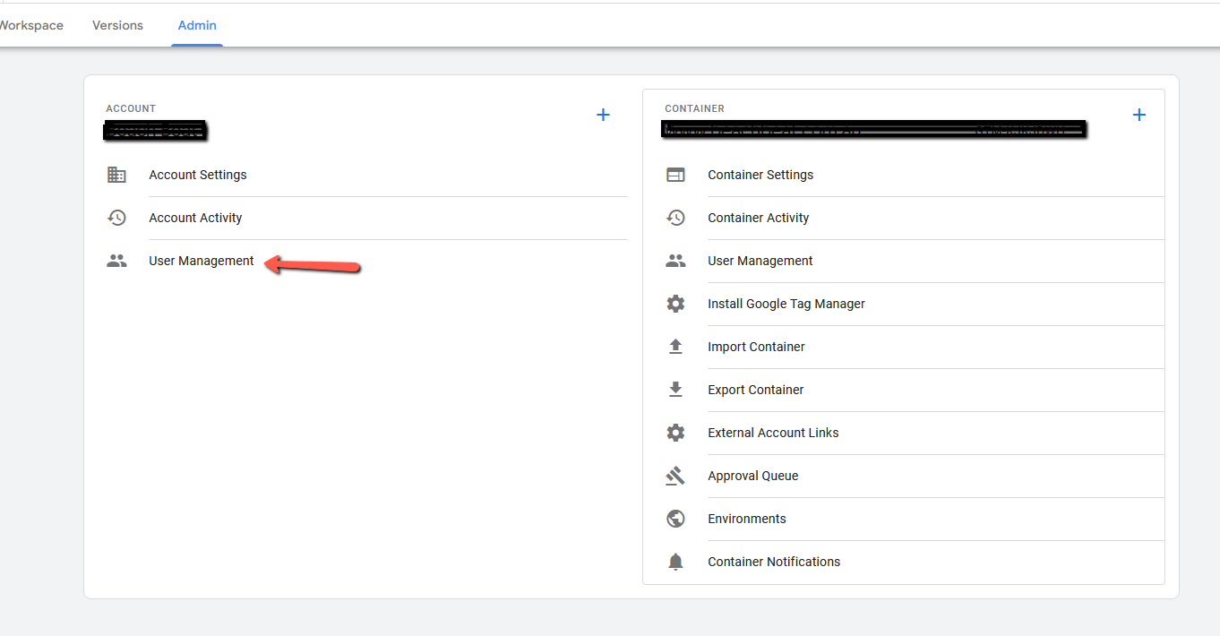Select the External Account Links gear icon
This screenshot has height=636, width=1220.
675,433
